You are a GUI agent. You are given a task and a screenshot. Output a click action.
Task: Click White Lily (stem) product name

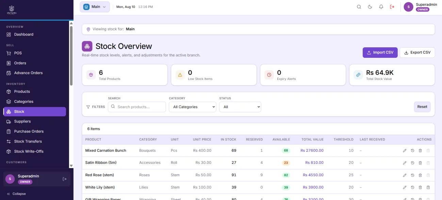coord(100,187)
